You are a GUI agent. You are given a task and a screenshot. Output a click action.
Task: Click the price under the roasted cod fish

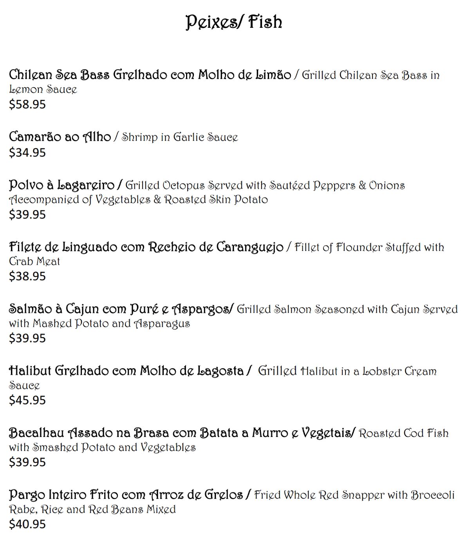27,462
